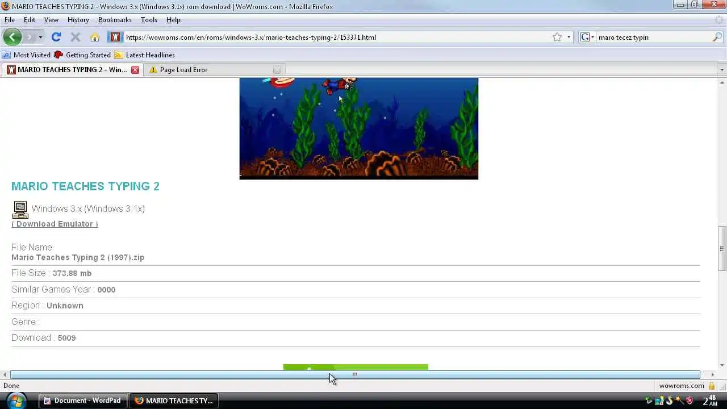This screenshot has width=727, height=409.
Task: Open the Latest Headlines feed bookmark
Action: coord(144,55)
